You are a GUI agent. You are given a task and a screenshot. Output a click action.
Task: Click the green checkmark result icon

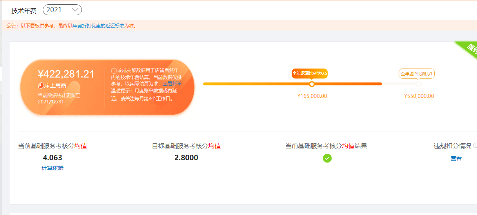(x=327, y=158)
